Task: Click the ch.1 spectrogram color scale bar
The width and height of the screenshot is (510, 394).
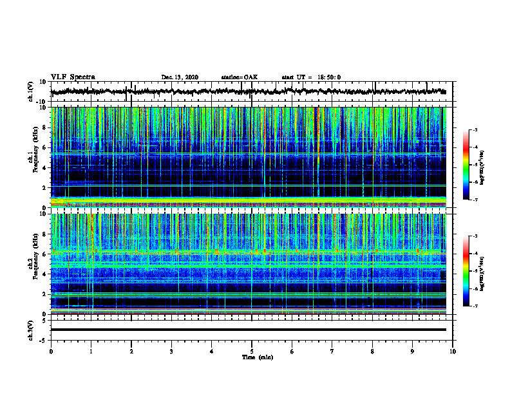Action: tap(466, 165)
